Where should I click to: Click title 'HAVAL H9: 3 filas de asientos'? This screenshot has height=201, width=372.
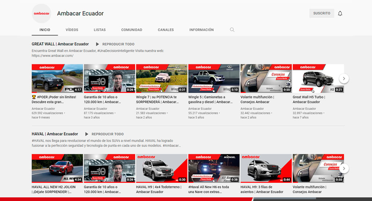262,189
